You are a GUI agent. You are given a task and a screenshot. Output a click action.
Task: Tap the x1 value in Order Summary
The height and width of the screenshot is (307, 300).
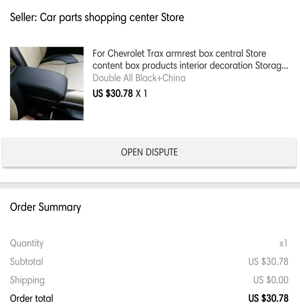tap(283, 243)
